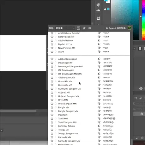Click the Adobe Hebrew sample preview text
Viewport: 145px width, 145px height.
106,40
